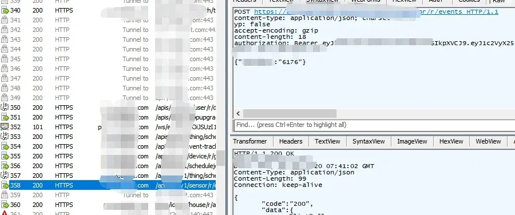Switch to the response SyntaxView tab
This screenshot has height=215, width=515.
pos(369,141)
